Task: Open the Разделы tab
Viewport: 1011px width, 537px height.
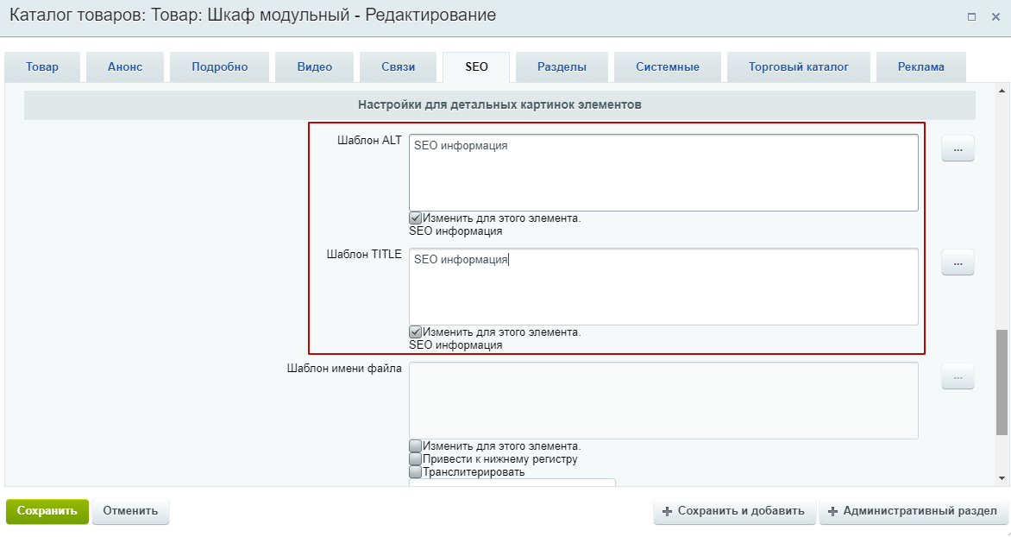Action: (562, 67)
